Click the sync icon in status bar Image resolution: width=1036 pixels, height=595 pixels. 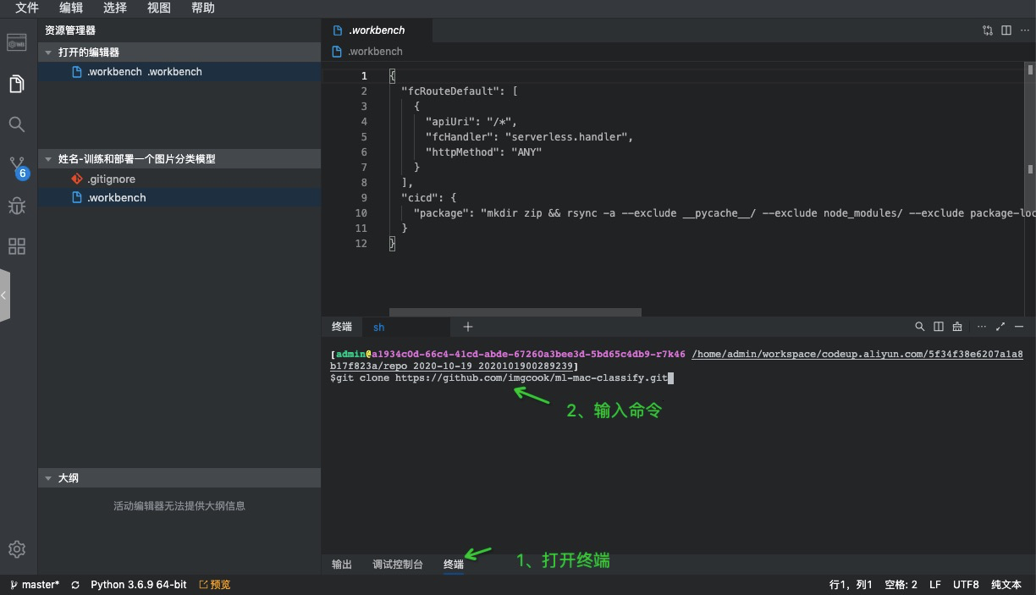[x=75, y=585]
